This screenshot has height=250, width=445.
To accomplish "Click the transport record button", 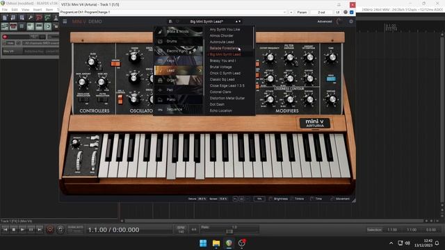I will [x=49, y=230].
